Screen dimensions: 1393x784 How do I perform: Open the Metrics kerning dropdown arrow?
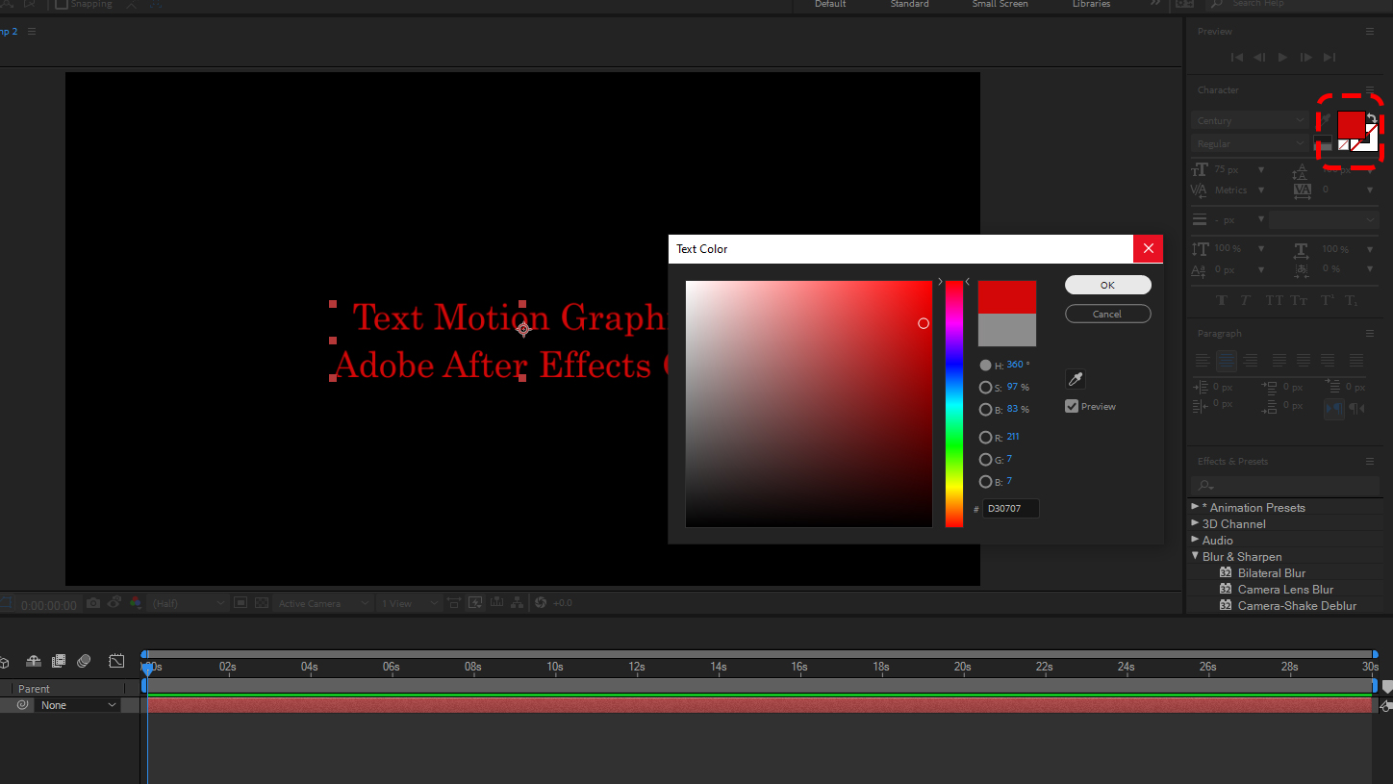(1261, 190)
